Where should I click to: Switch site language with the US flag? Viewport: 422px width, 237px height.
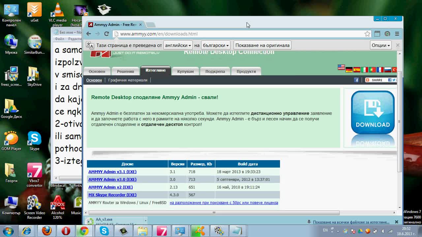(341, 67)
